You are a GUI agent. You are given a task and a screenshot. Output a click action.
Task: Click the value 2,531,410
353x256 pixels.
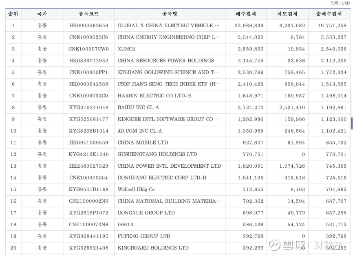[292, 107]
